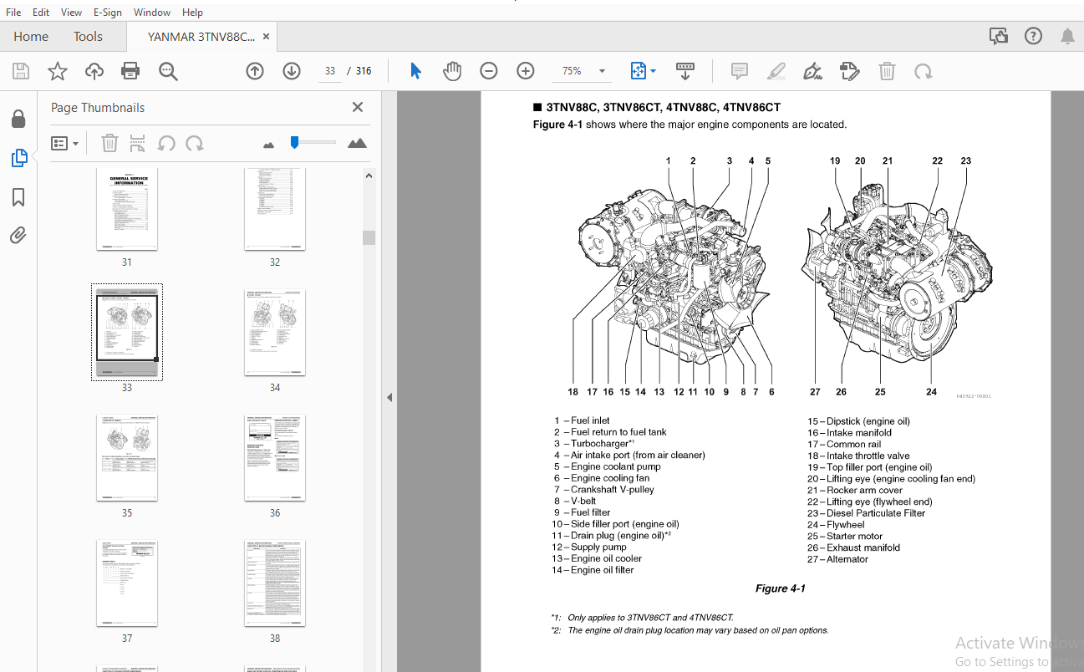This screenshot has height=672, width=1084.
Task: Go to next page arrow
Action: point(291,71)
